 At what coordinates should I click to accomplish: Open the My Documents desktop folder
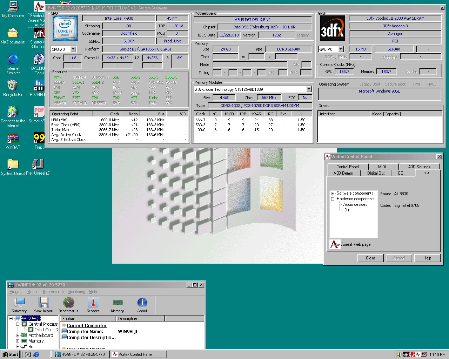[x=13, y=36]
